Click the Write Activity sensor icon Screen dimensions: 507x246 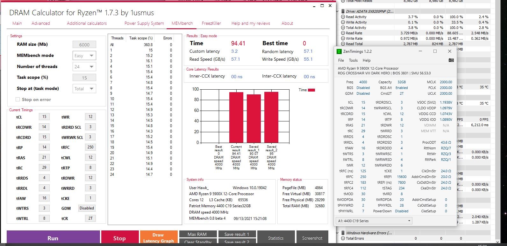coord(343,22)
